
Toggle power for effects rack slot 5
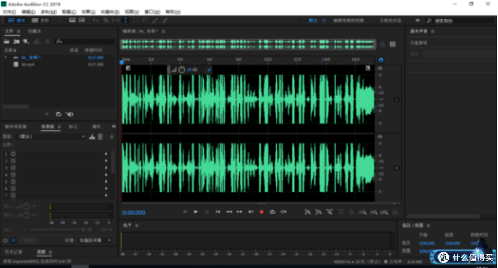pyautogui.click(x=13, y=182)
